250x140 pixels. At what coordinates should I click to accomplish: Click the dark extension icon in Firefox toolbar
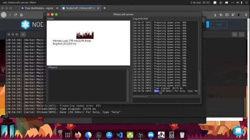tap(239, 15)
